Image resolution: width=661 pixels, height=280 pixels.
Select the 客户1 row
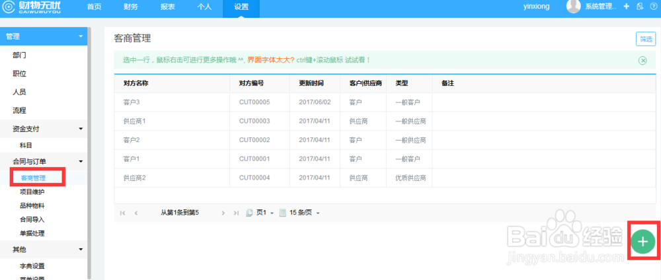click(x=385, y=159)
